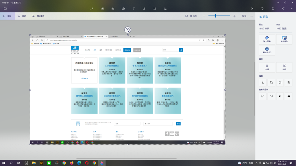Undo the last action
Viewport: 296px width, 166px height.
262,9
